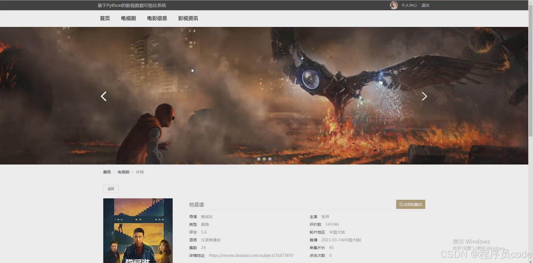Viewport: 533px width, 263px height.
Task: Click 首页 in the breadcrumb
Action: pyautogui.click(x=107, y=172)
